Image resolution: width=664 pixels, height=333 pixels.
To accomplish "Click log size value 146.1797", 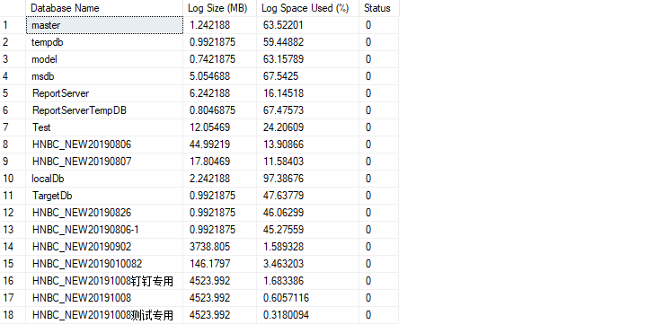I will tap(209, 264).
